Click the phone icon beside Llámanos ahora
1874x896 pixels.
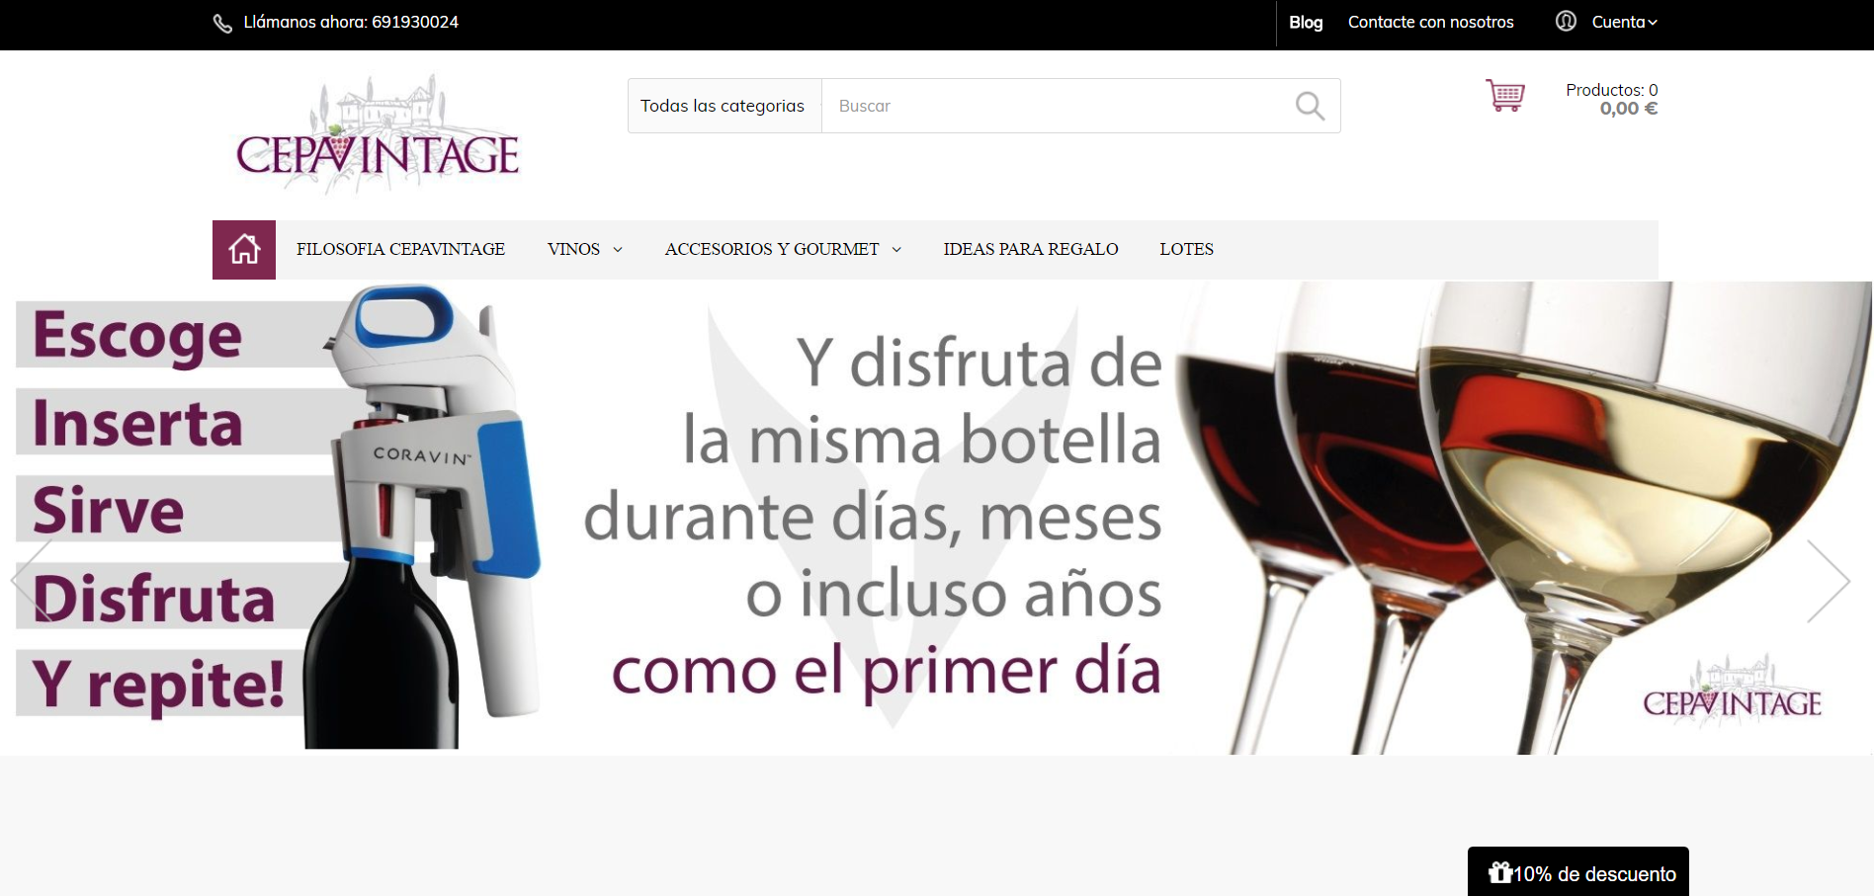222,23
